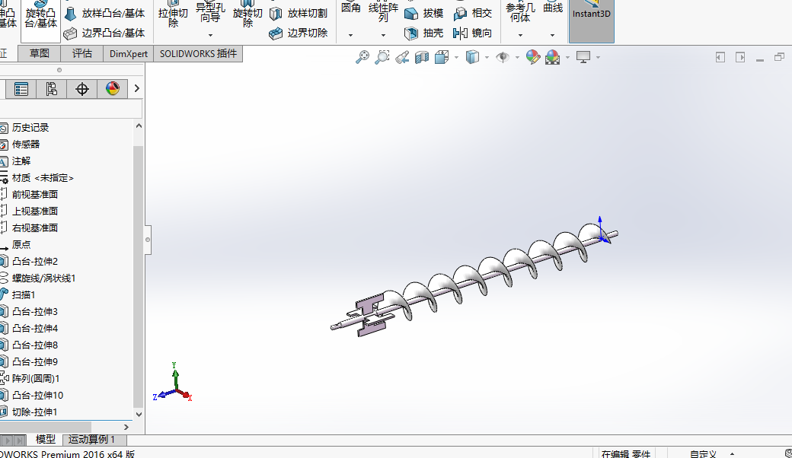Viewport: 792px width, 458px height.
Task: Click the 边界凸台/基体 boundary boss tool
Action: (105, 33)
